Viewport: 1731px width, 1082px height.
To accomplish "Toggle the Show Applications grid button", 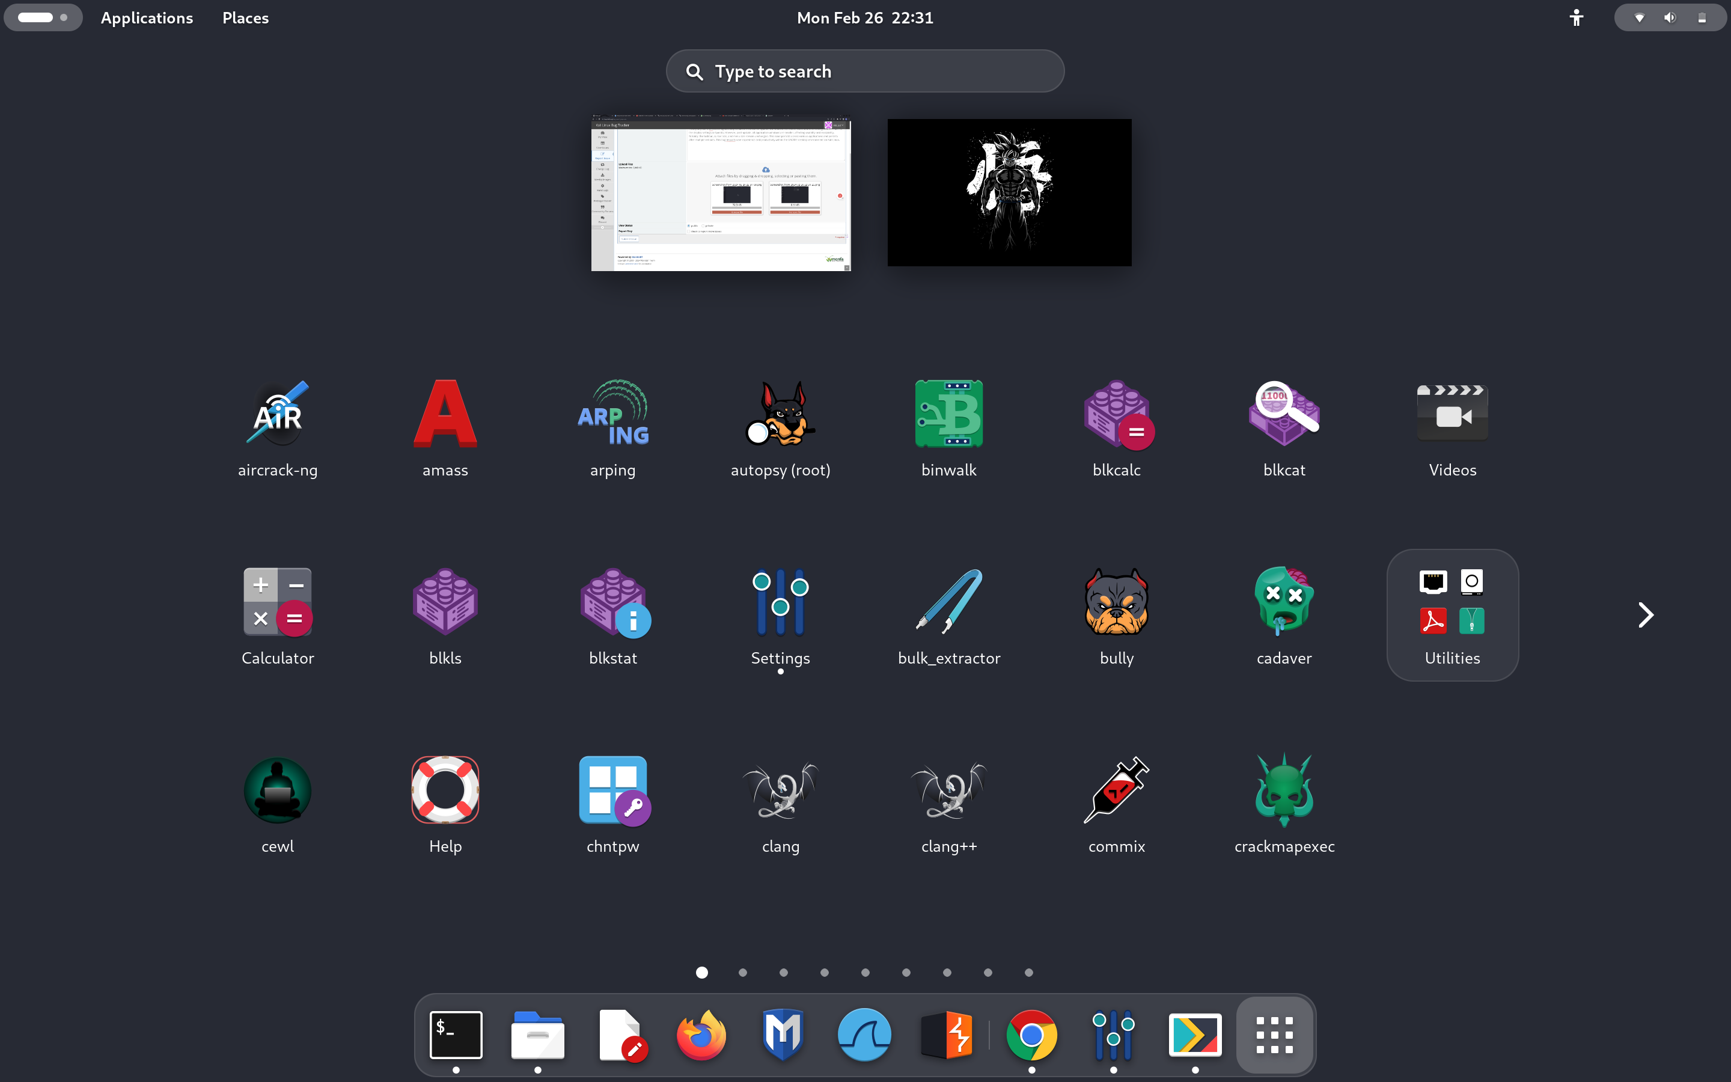I will pos(1274,1035).
